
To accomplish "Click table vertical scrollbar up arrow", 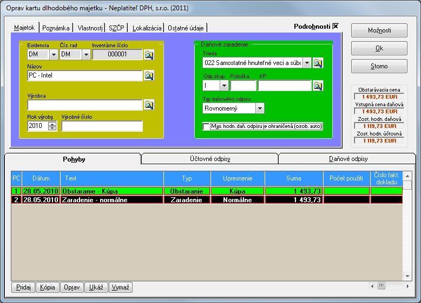I will click(x=407, y=176).
